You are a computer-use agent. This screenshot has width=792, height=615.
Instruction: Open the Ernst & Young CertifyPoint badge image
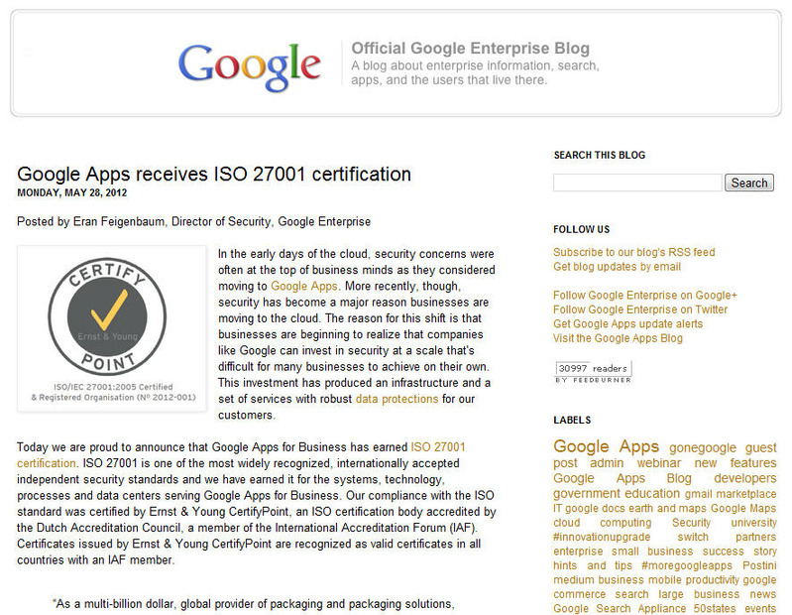[x=112, y=328]
